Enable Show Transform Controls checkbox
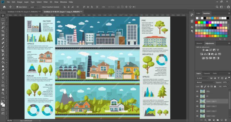Image resolution: width=231 pixels, height=122 pixels. tap(40, 7)
